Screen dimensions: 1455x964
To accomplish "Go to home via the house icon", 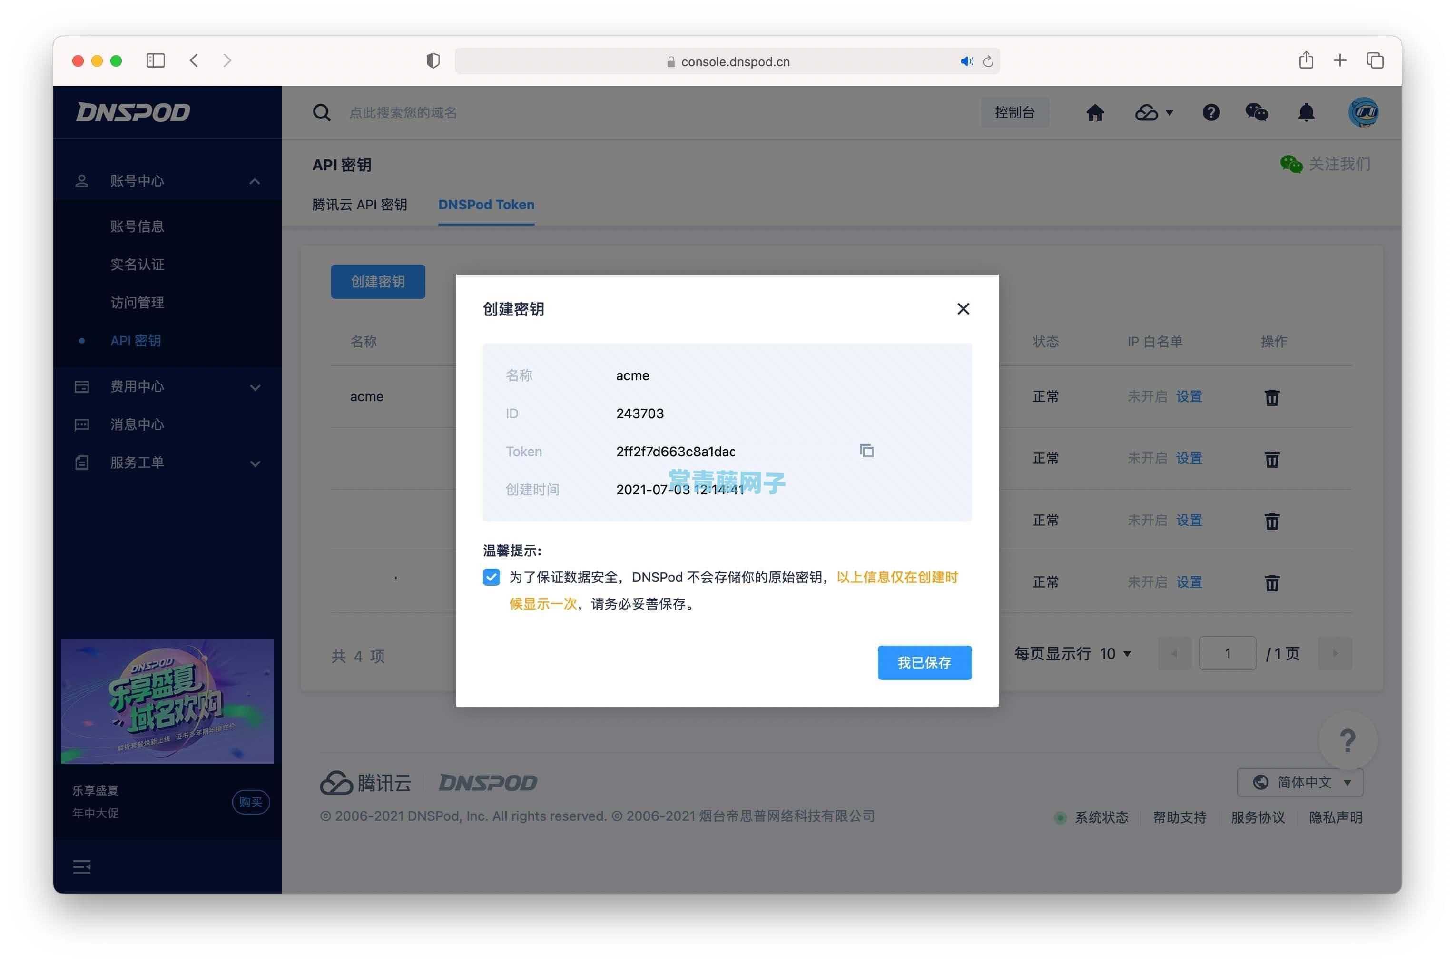I will click(1094, 112).
